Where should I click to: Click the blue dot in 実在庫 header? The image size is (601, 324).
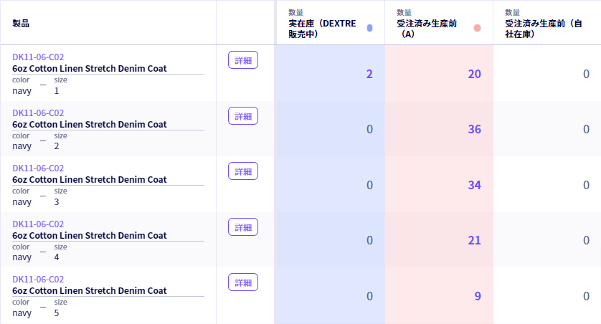pos(369,28)
